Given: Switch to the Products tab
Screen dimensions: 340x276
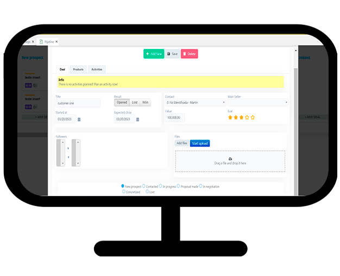Looking at the screenshot, I should tap(78, 70).
